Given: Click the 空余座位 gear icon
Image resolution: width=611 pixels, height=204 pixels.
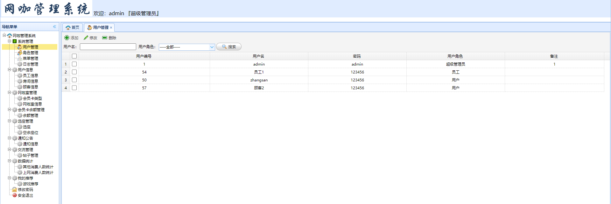Looking at the screenshot, I should pyautogui.click(x=20, y=132).
